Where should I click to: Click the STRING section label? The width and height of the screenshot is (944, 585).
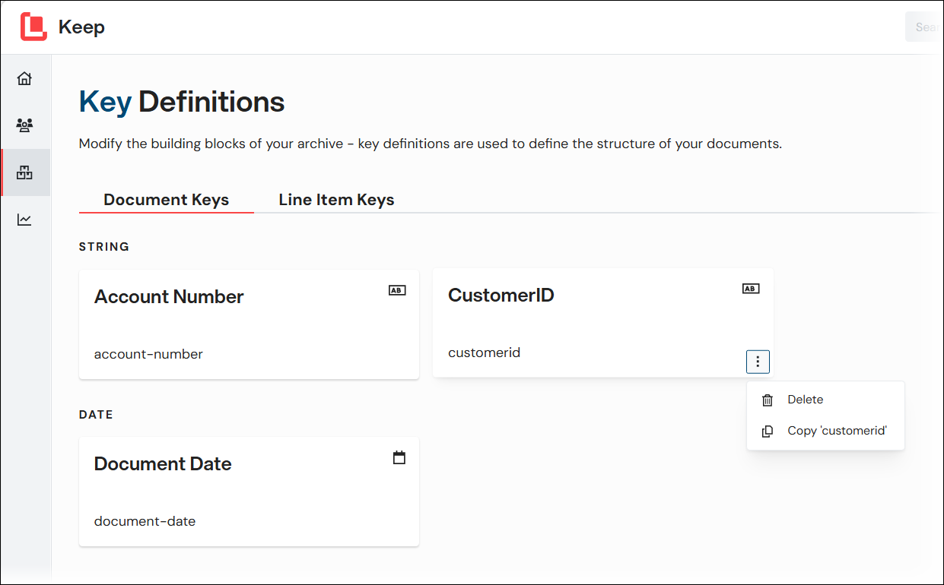[x=104, y=247]
